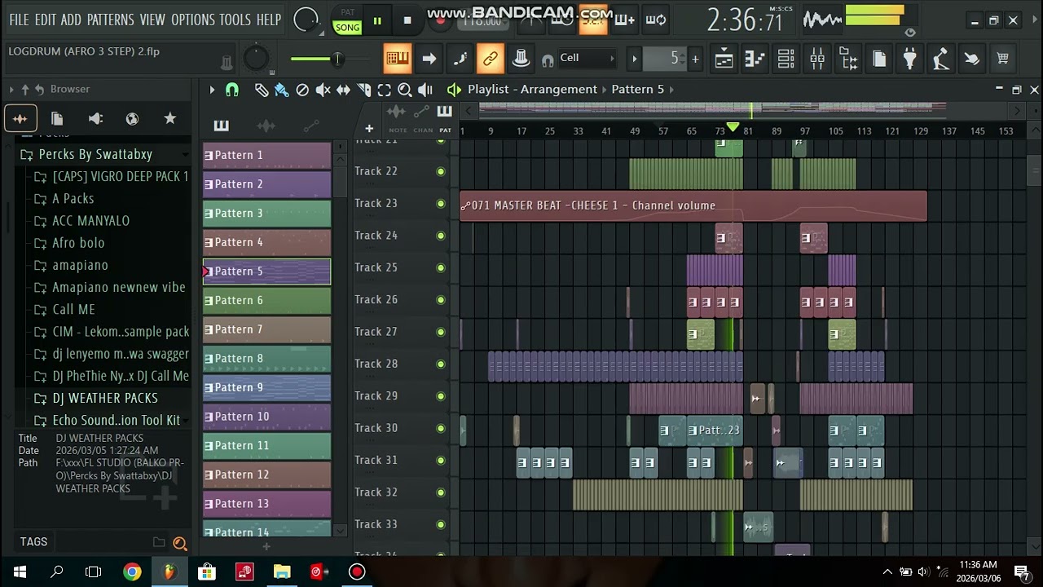Toggle typing keyboard to piano button
The height and width of the screenshot is (587, 1043).
[x=398, y=58]
